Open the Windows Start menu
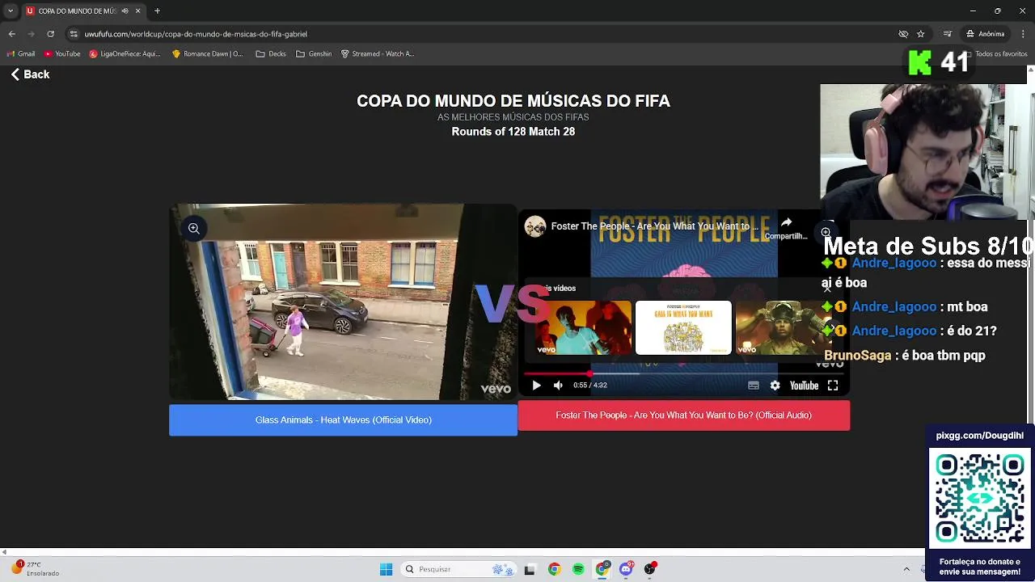Viewport: 1035px width, 582px height. click(x=387, y=569)
